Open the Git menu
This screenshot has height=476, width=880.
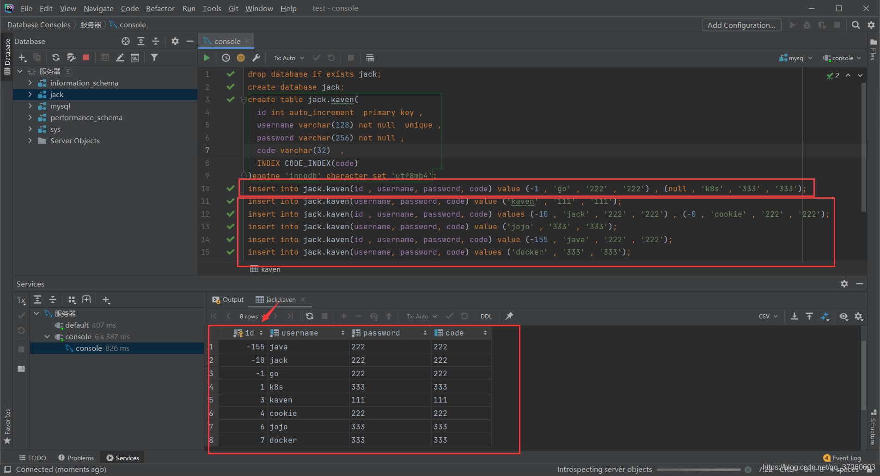pyautogui.click(x=233, y=8)
